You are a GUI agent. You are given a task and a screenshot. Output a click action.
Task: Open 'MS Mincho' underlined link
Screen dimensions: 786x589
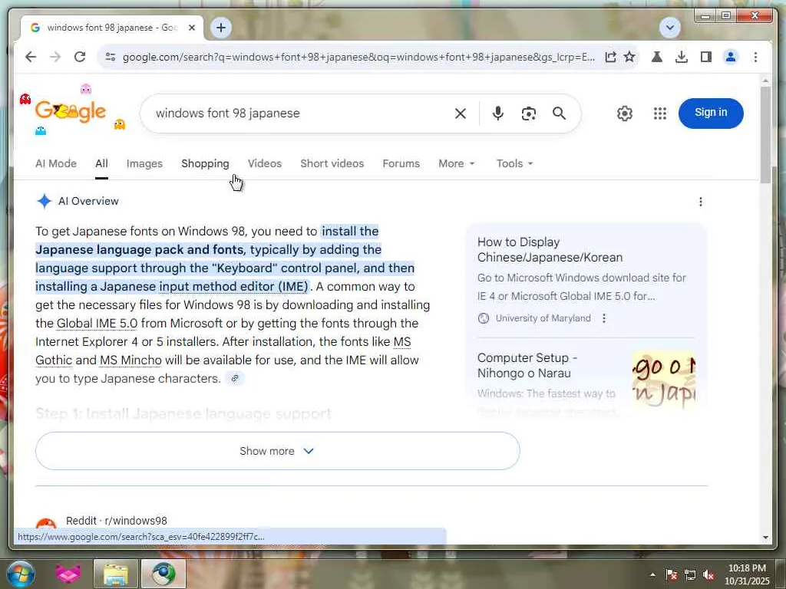pos(130,360)
